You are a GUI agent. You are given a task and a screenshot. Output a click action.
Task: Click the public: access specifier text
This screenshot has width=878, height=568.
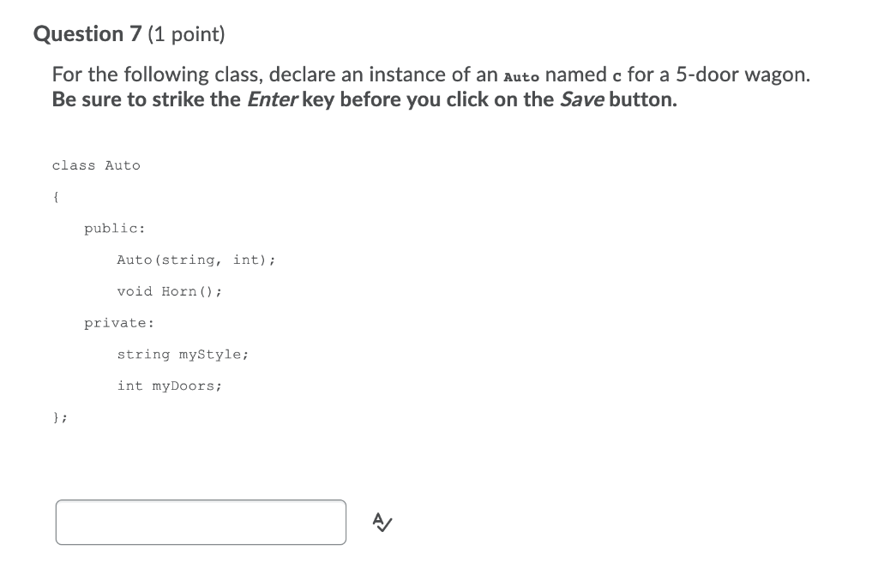(x=114, y=228)
